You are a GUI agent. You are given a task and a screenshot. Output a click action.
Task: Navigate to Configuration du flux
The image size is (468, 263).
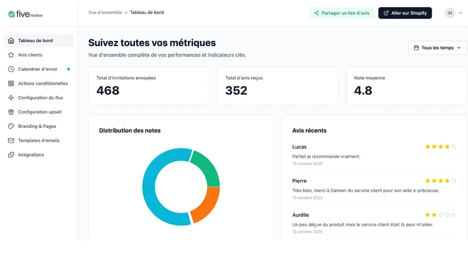tap(39, 98)
